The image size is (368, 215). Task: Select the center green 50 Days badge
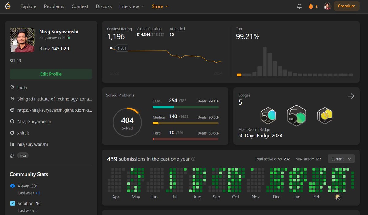[297, 116]
